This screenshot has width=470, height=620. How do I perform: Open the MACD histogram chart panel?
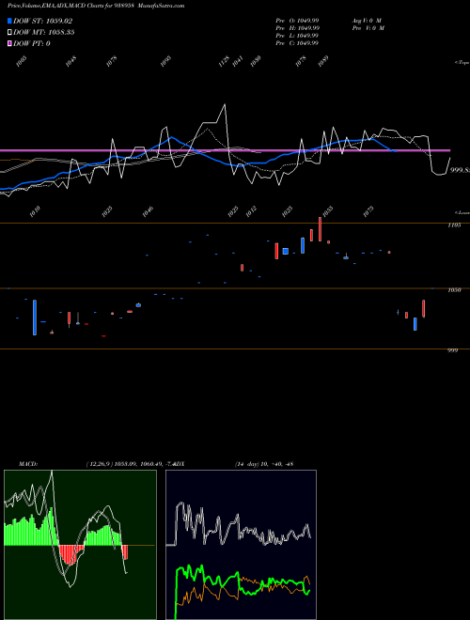[x=80, y=545]
